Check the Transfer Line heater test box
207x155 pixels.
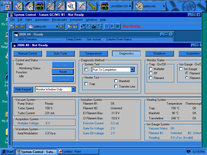coord(116,86)
